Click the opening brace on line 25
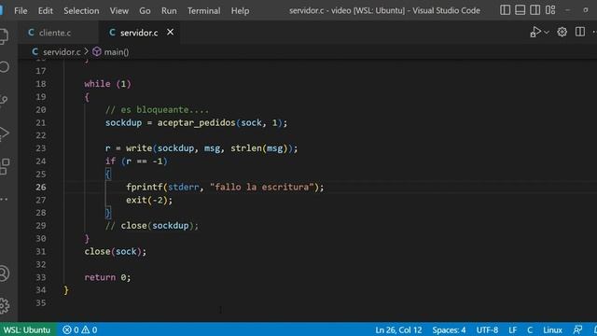597x336 pixels. coord(108,175)
